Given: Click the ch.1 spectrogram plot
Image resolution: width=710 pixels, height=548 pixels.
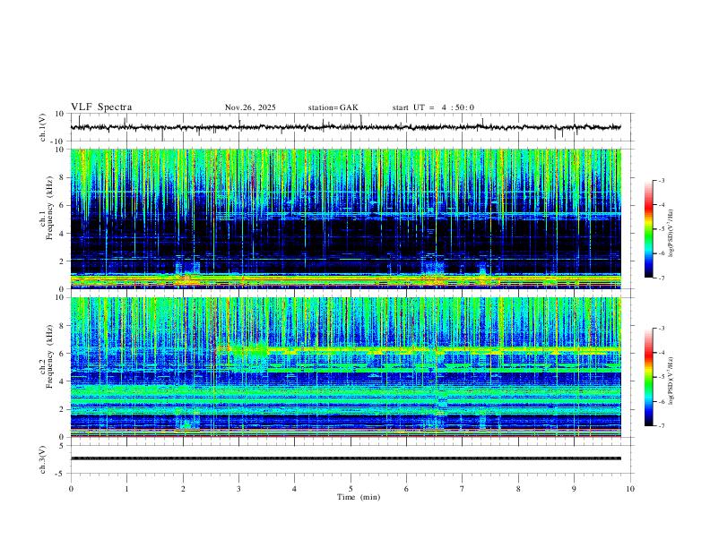Looking at the screenshot, I should (346, 218).
